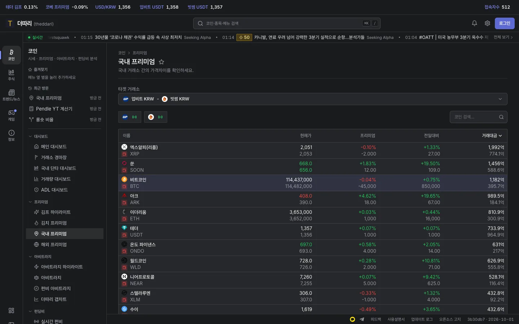Click the Stellar Lumens coin logo
The image size is (519, 324).
pos(124,293)
